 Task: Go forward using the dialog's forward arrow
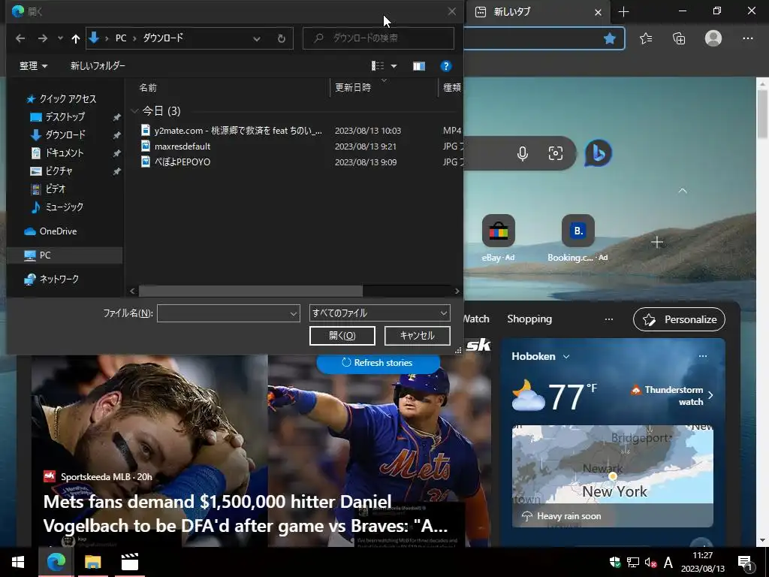43,38
